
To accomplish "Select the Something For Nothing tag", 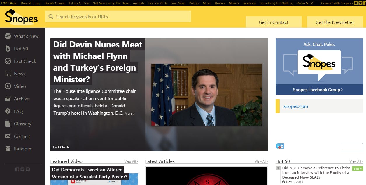I will click(x=276, y=3).
